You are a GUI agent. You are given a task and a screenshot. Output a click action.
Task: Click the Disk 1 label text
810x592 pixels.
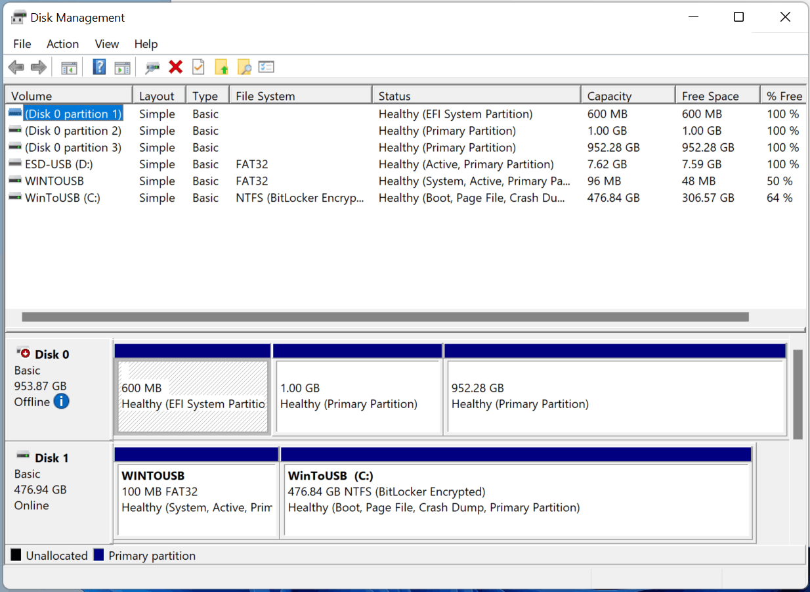point(52,457)
